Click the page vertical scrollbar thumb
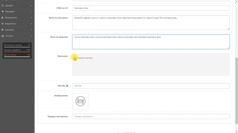The height and width of the screenshot is (133, 238). pyautogui.click(x=237, y=91)
